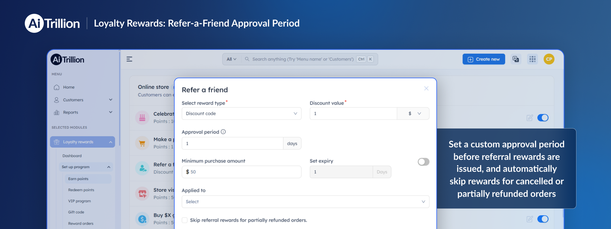Click the Set up program label
The height and width of the screenshot is (229, 611).
(75, 167)
